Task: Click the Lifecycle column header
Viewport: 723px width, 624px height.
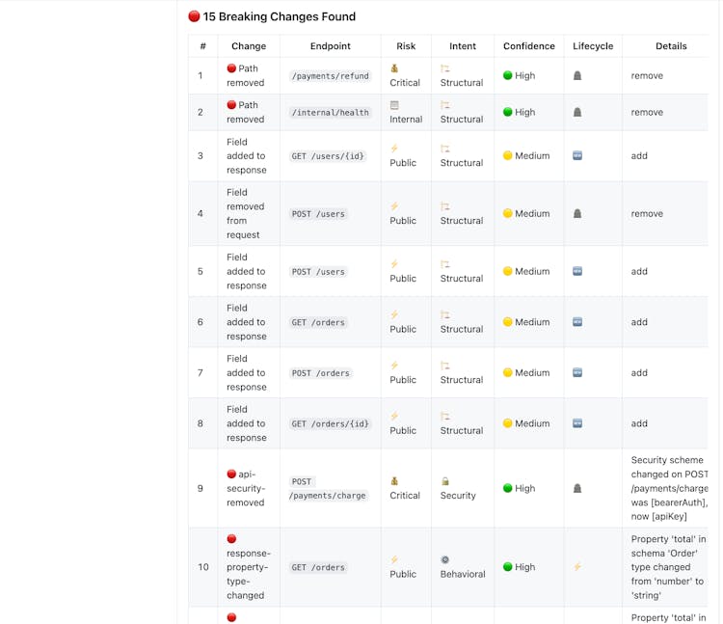Action: tap(593, 46)
